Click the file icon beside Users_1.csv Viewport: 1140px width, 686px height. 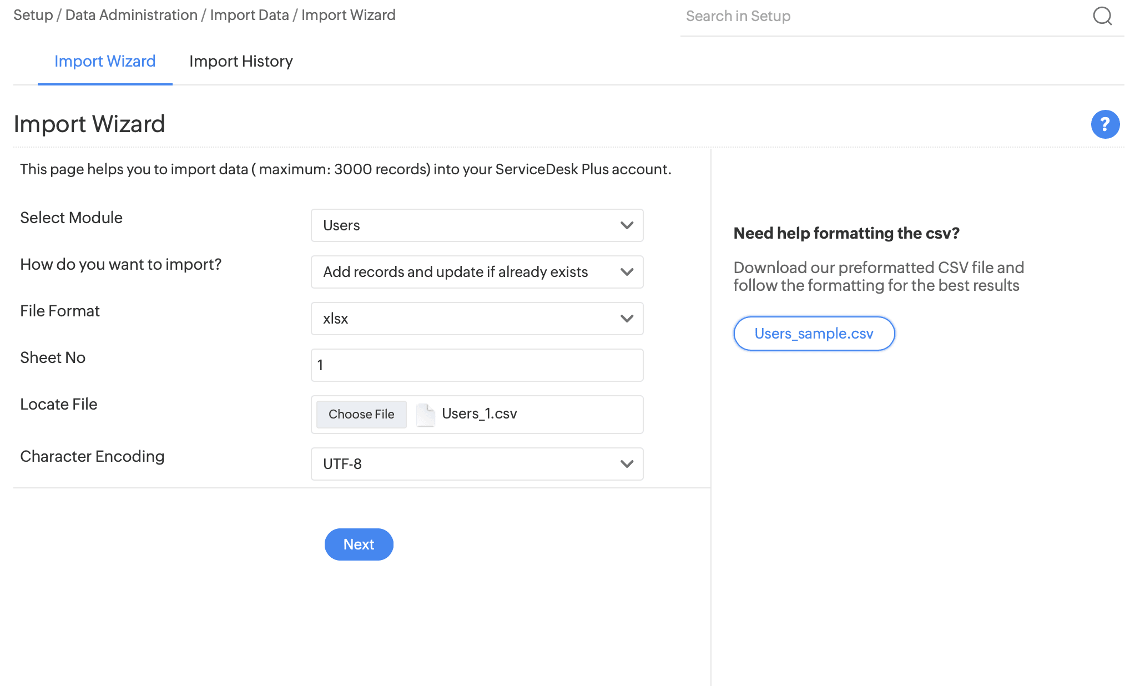click(x=426, y=415)
